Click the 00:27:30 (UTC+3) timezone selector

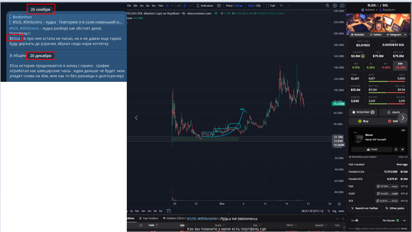click(x=312, y=211)
